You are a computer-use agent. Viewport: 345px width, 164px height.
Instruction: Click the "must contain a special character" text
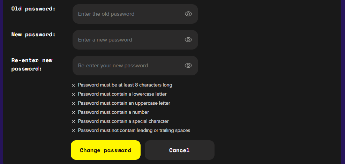tap(123, 121)
